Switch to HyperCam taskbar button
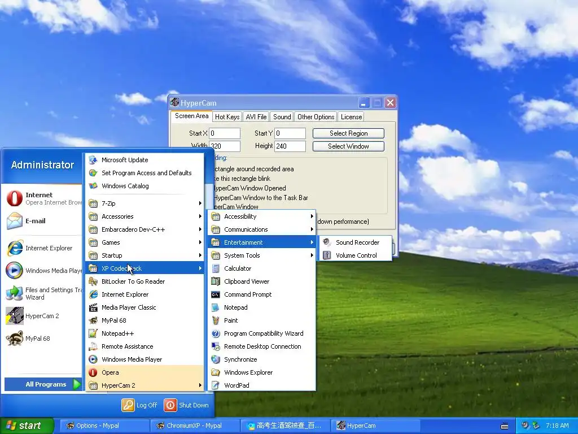The width and height of the screenshot is (578, 434). (x=376, y=426)
